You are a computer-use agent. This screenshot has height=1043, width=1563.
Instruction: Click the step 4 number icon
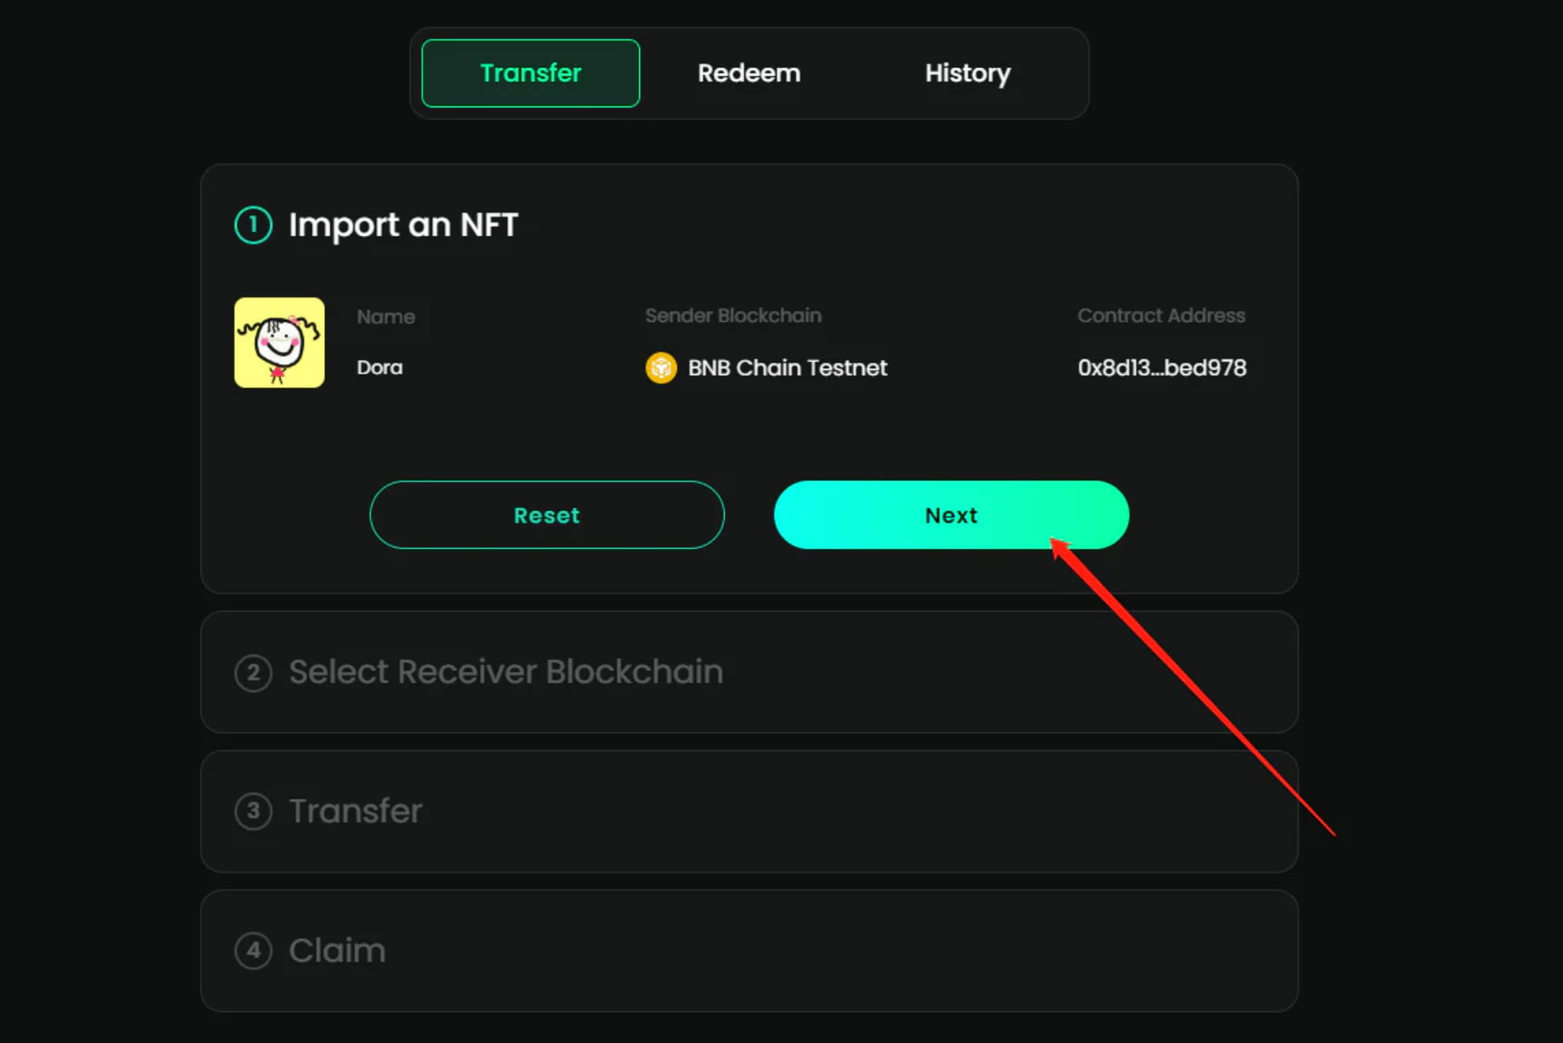point(253,951)
